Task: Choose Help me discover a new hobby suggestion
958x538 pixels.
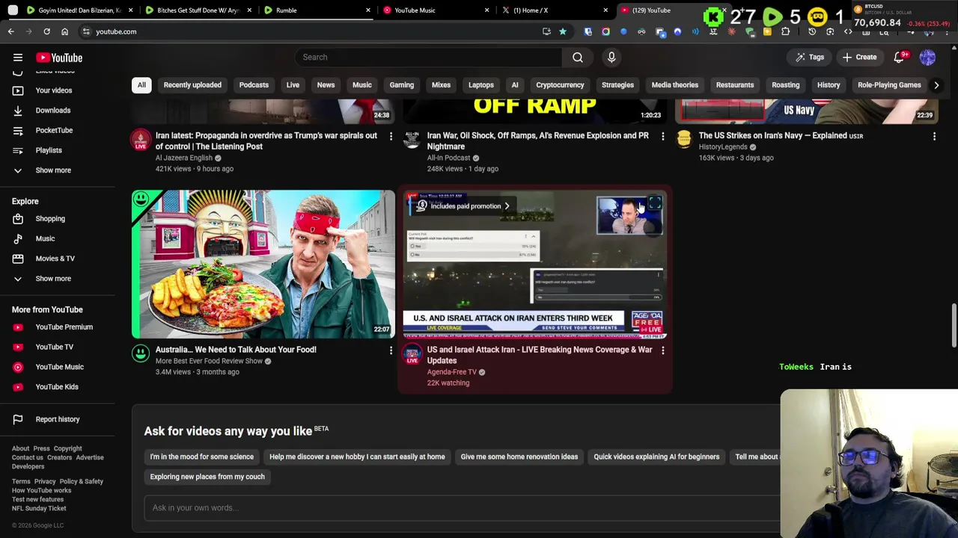Action: [357, 457]
